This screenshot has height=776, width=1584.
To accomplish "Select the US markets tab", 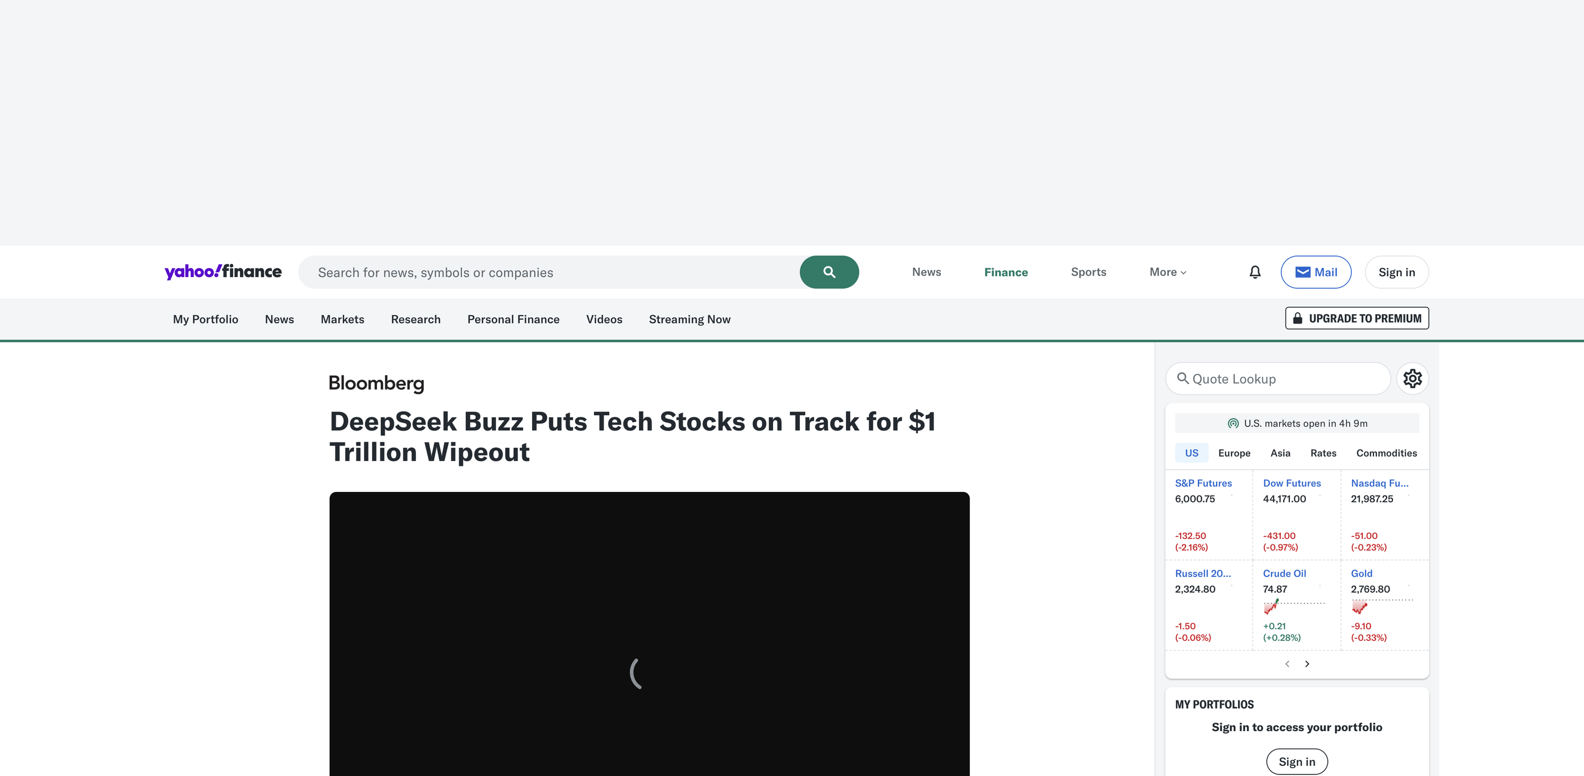I will 1191,452.
